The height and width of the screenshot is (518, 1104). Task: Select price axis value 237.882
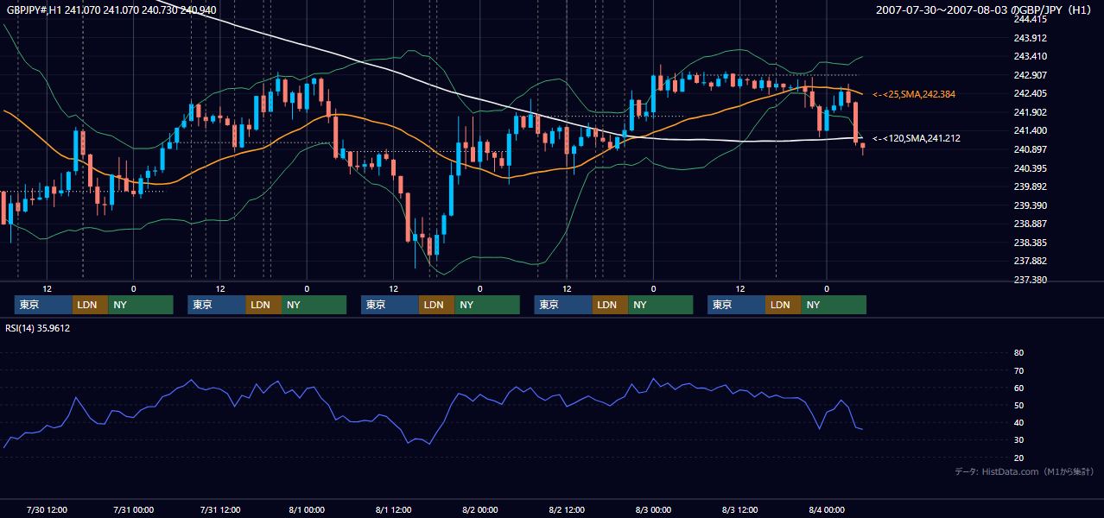click(x=1030, y=261)
